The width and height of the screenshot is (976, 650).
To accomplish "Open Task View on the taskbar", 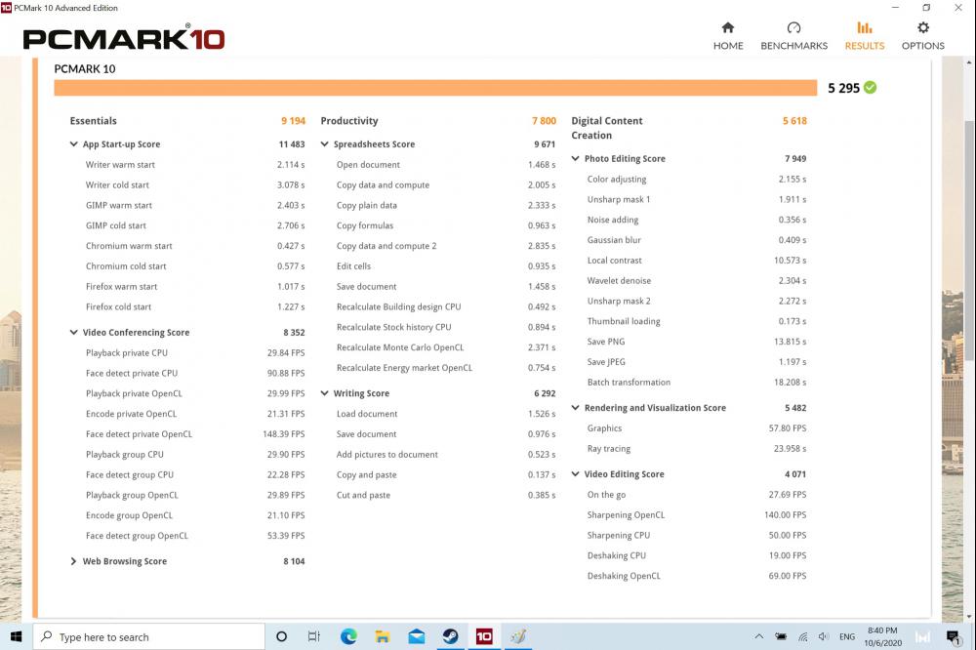I will click(x=314, y=636).
